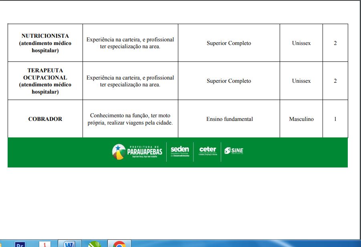This screenshot has width=361, height=247.
Task: Launch Google Chrome from the taskbar
Action: [119, 244]
